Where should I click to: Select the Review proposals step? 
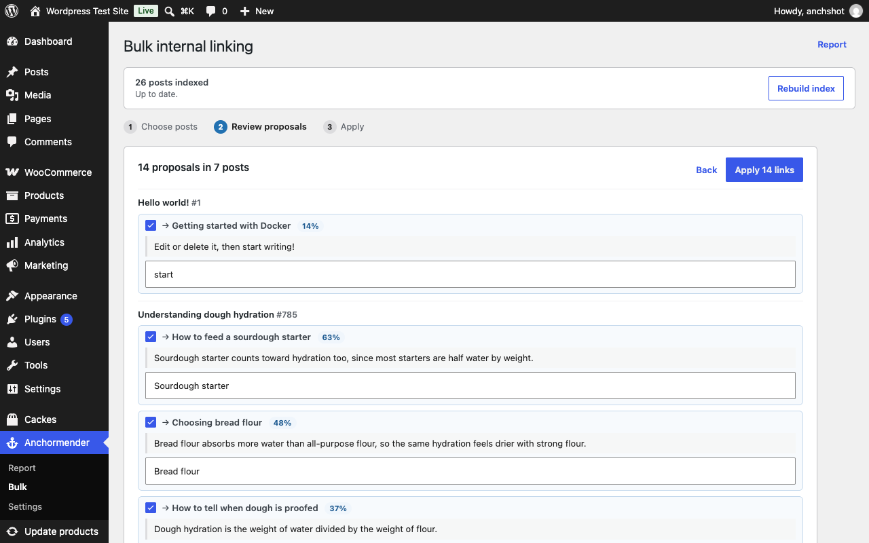[x=261, y=126]
